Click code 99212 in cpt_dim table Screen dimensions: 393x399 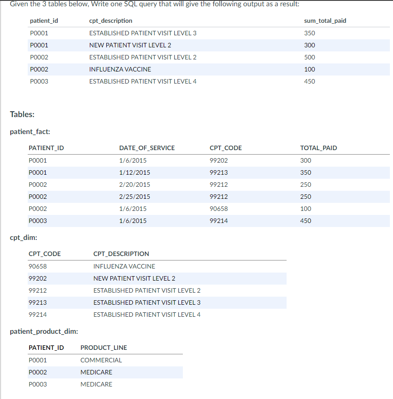[x=38, y=290]
